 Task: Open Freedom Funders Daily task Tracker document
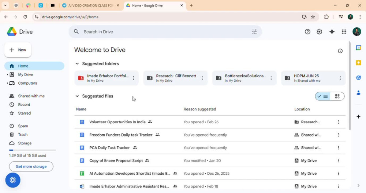coord(121,135)
